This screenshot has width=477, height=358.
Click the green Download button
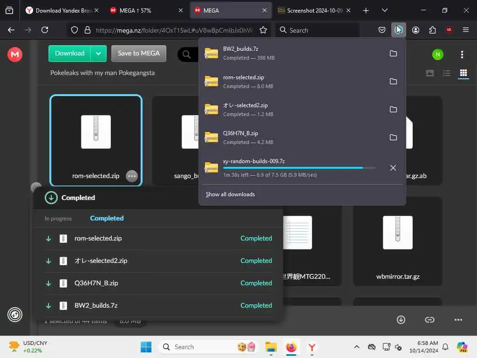pyautogui.click(x=70, y=54)
